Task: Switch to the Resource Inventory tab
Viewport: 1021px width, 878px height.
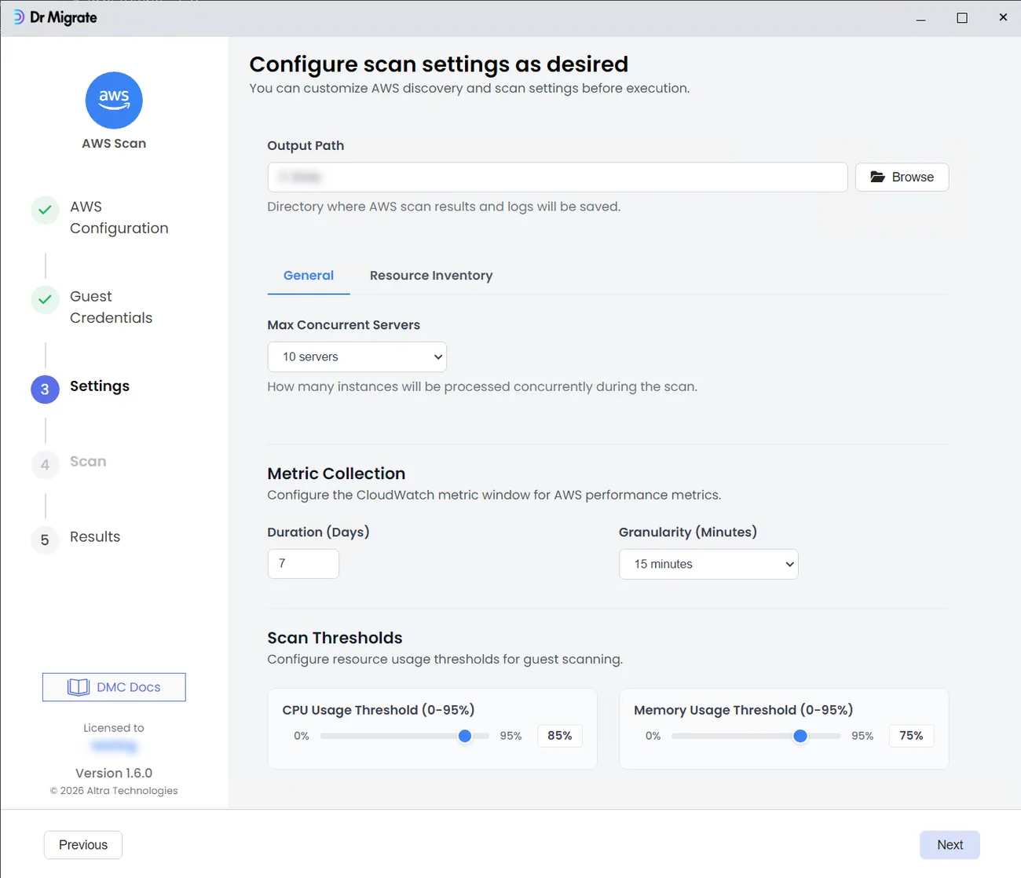Action: 431,276
